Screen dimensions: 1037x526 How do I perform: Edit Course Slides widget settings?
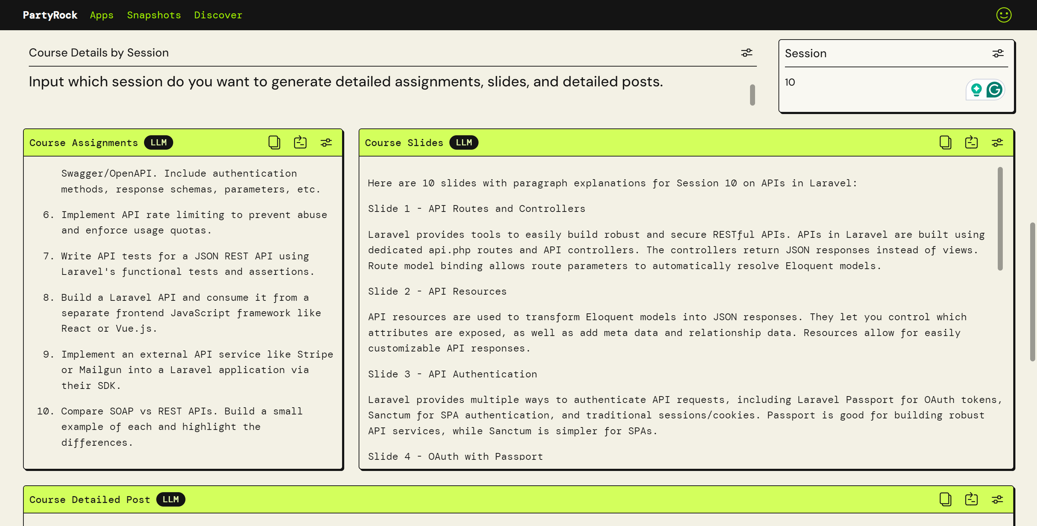(x=997, y=142)
